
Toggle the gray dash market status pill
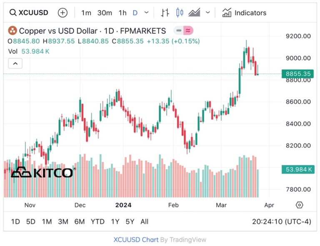tap(179, 30)
